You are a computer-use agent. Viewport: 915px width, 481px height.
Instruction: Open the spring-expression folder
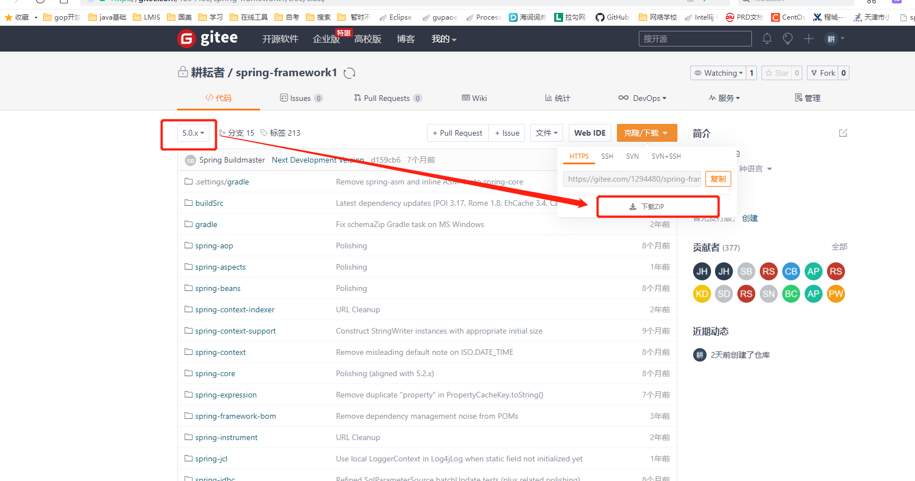pos(226,395)
